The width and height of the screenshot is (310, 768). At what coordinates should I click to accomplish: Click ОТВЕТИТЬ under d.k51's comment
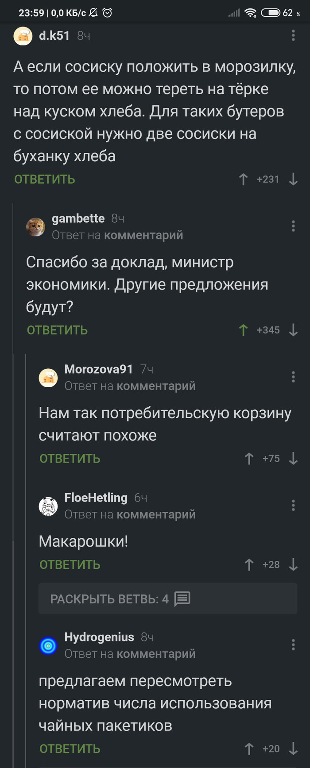(44, 179)
